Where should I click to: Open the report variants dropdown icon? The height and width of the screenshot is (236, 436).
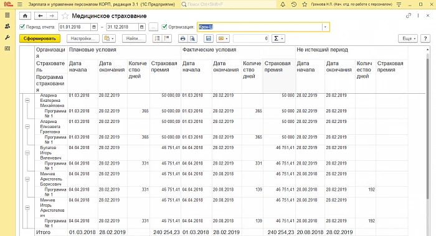[x=109, y=39]
